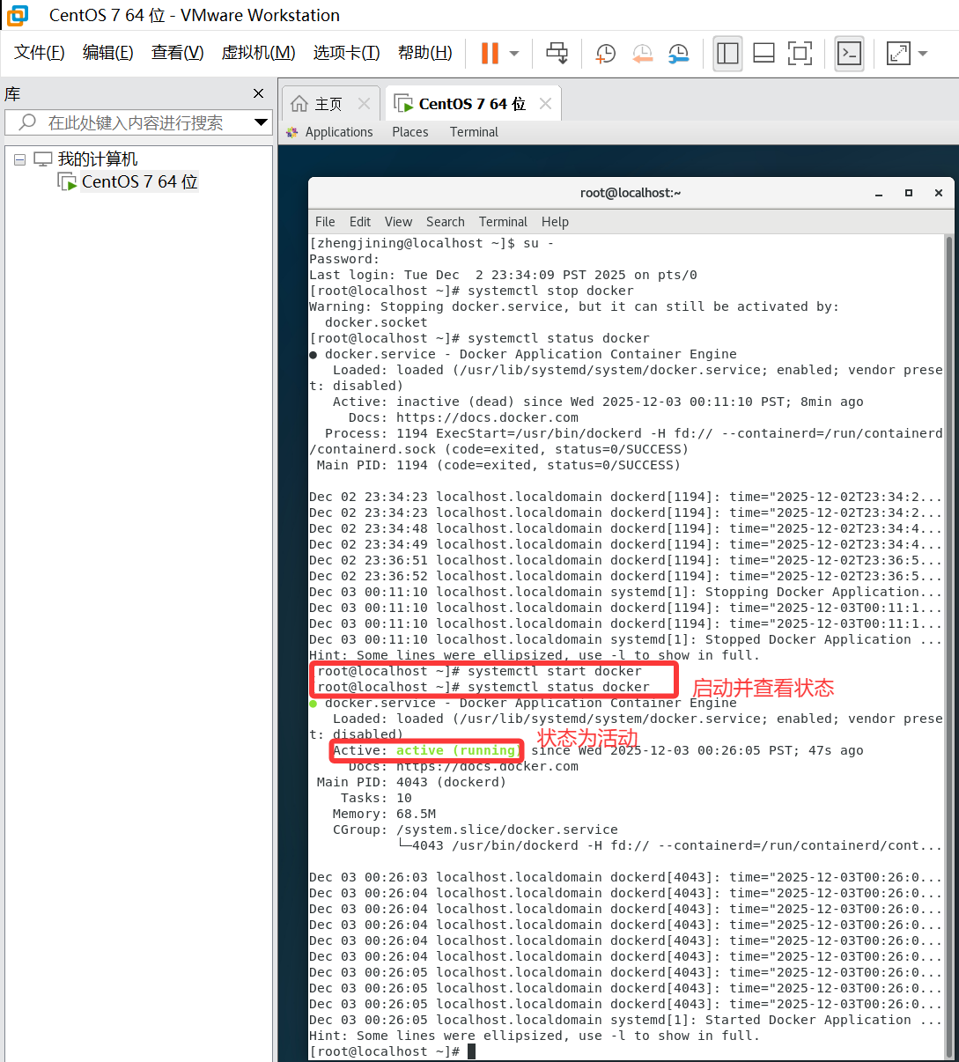Collapse the 我的计算机 tree node
Screen dimensions: 959x1062
tap(19, 159)
